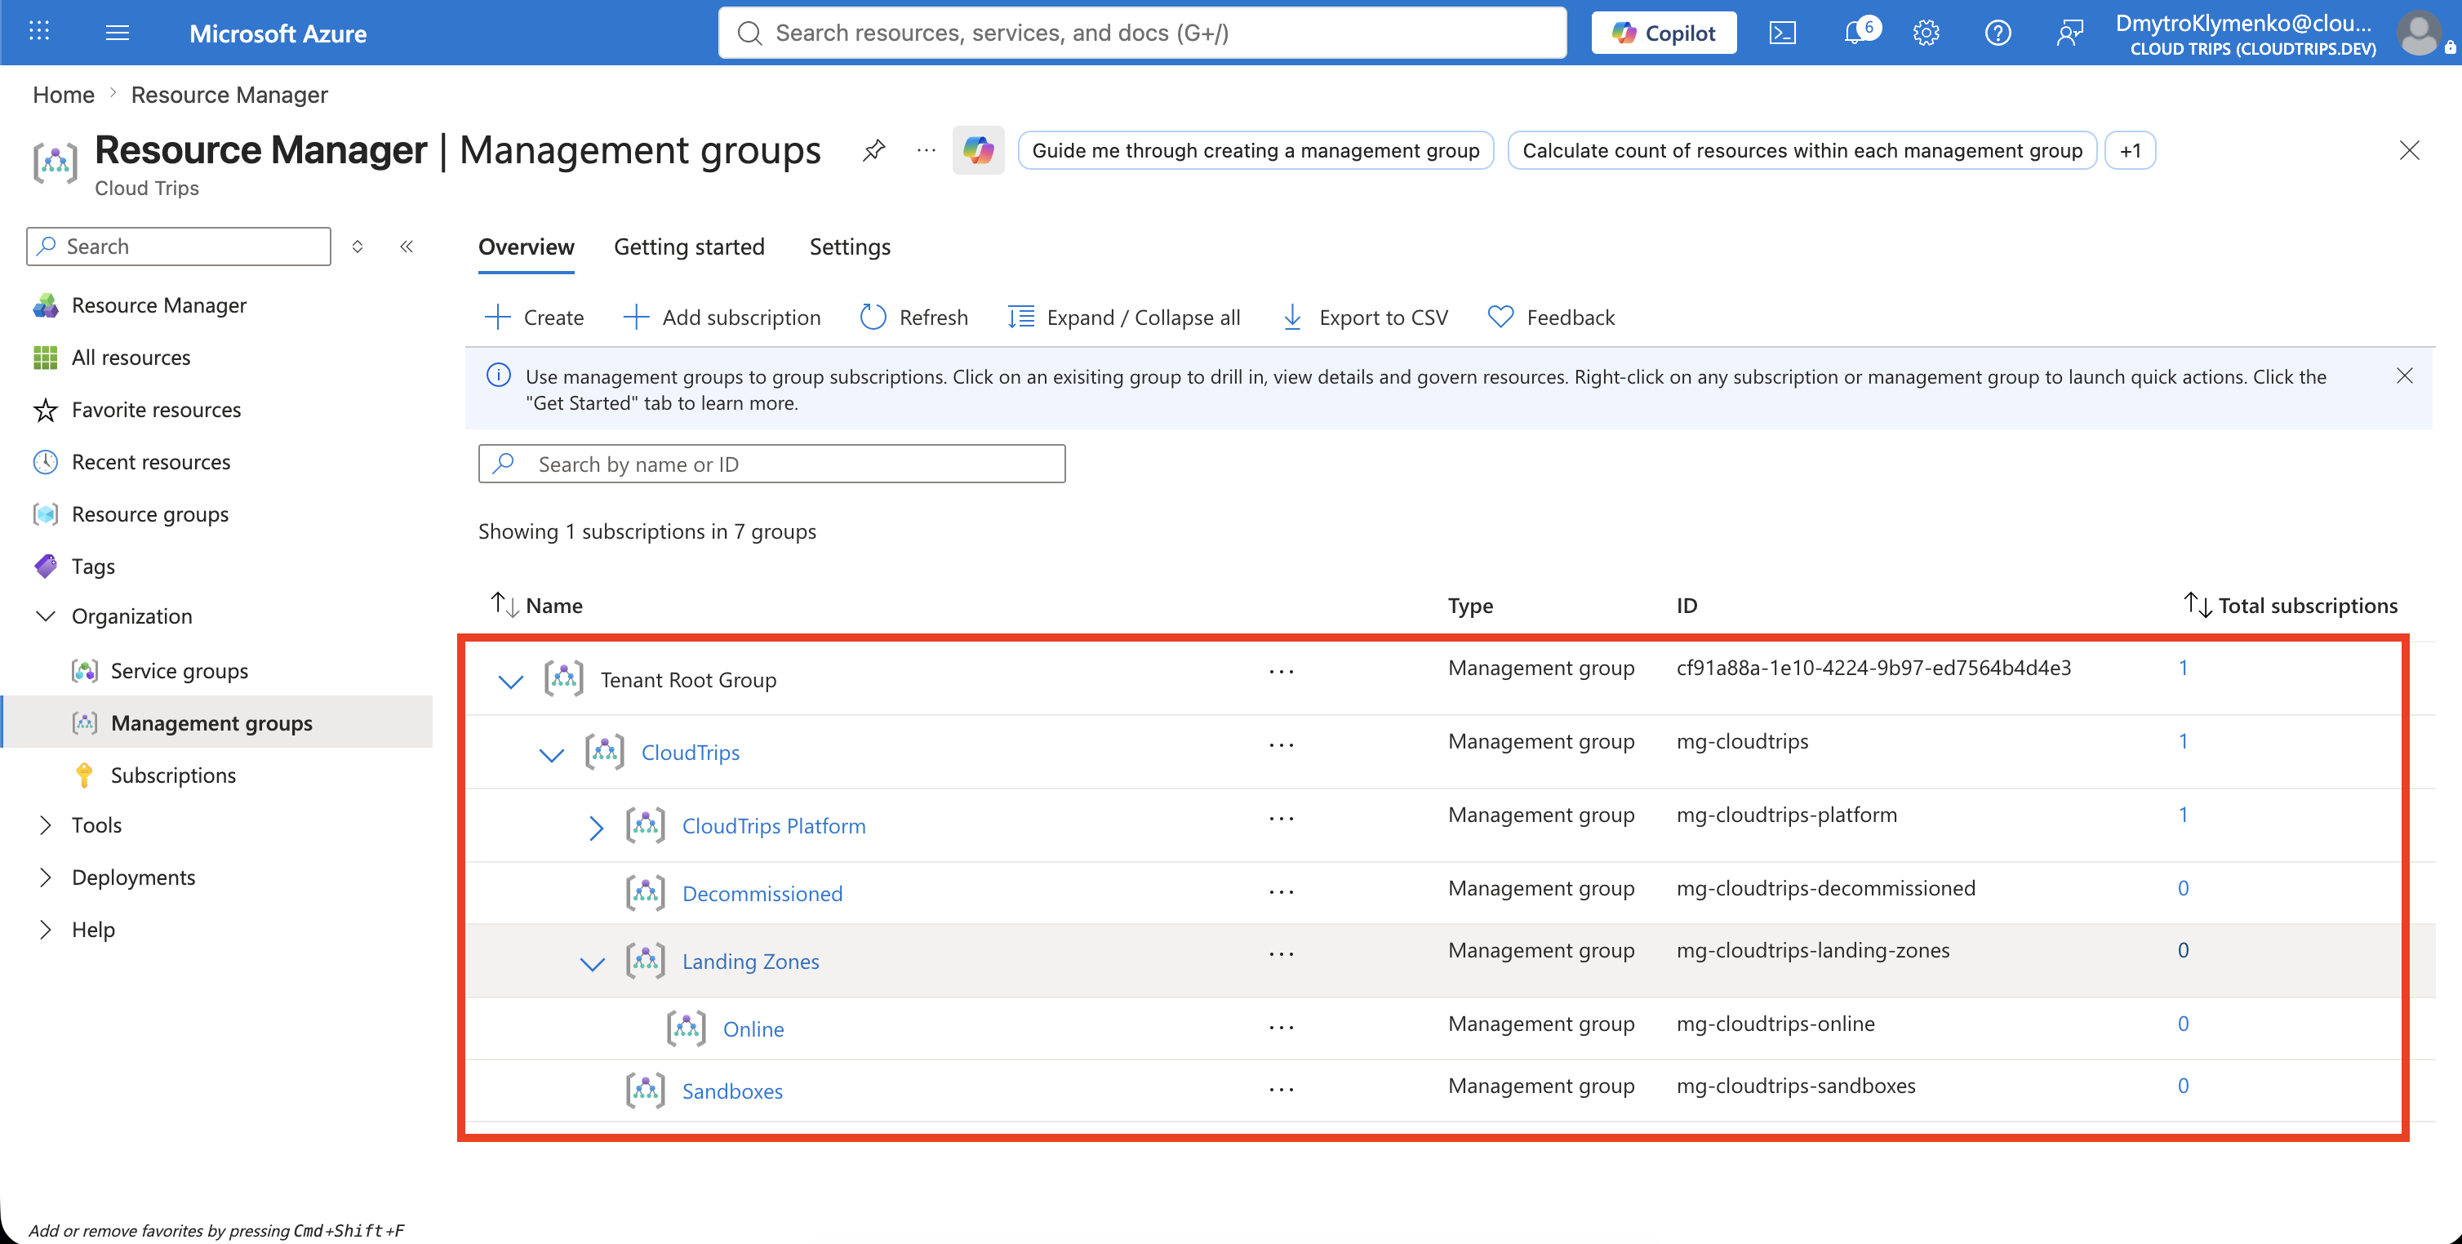This screenshot has width=2462, height=1244.
Task: Switch to the Settings tab
Action: pos(850,247)
